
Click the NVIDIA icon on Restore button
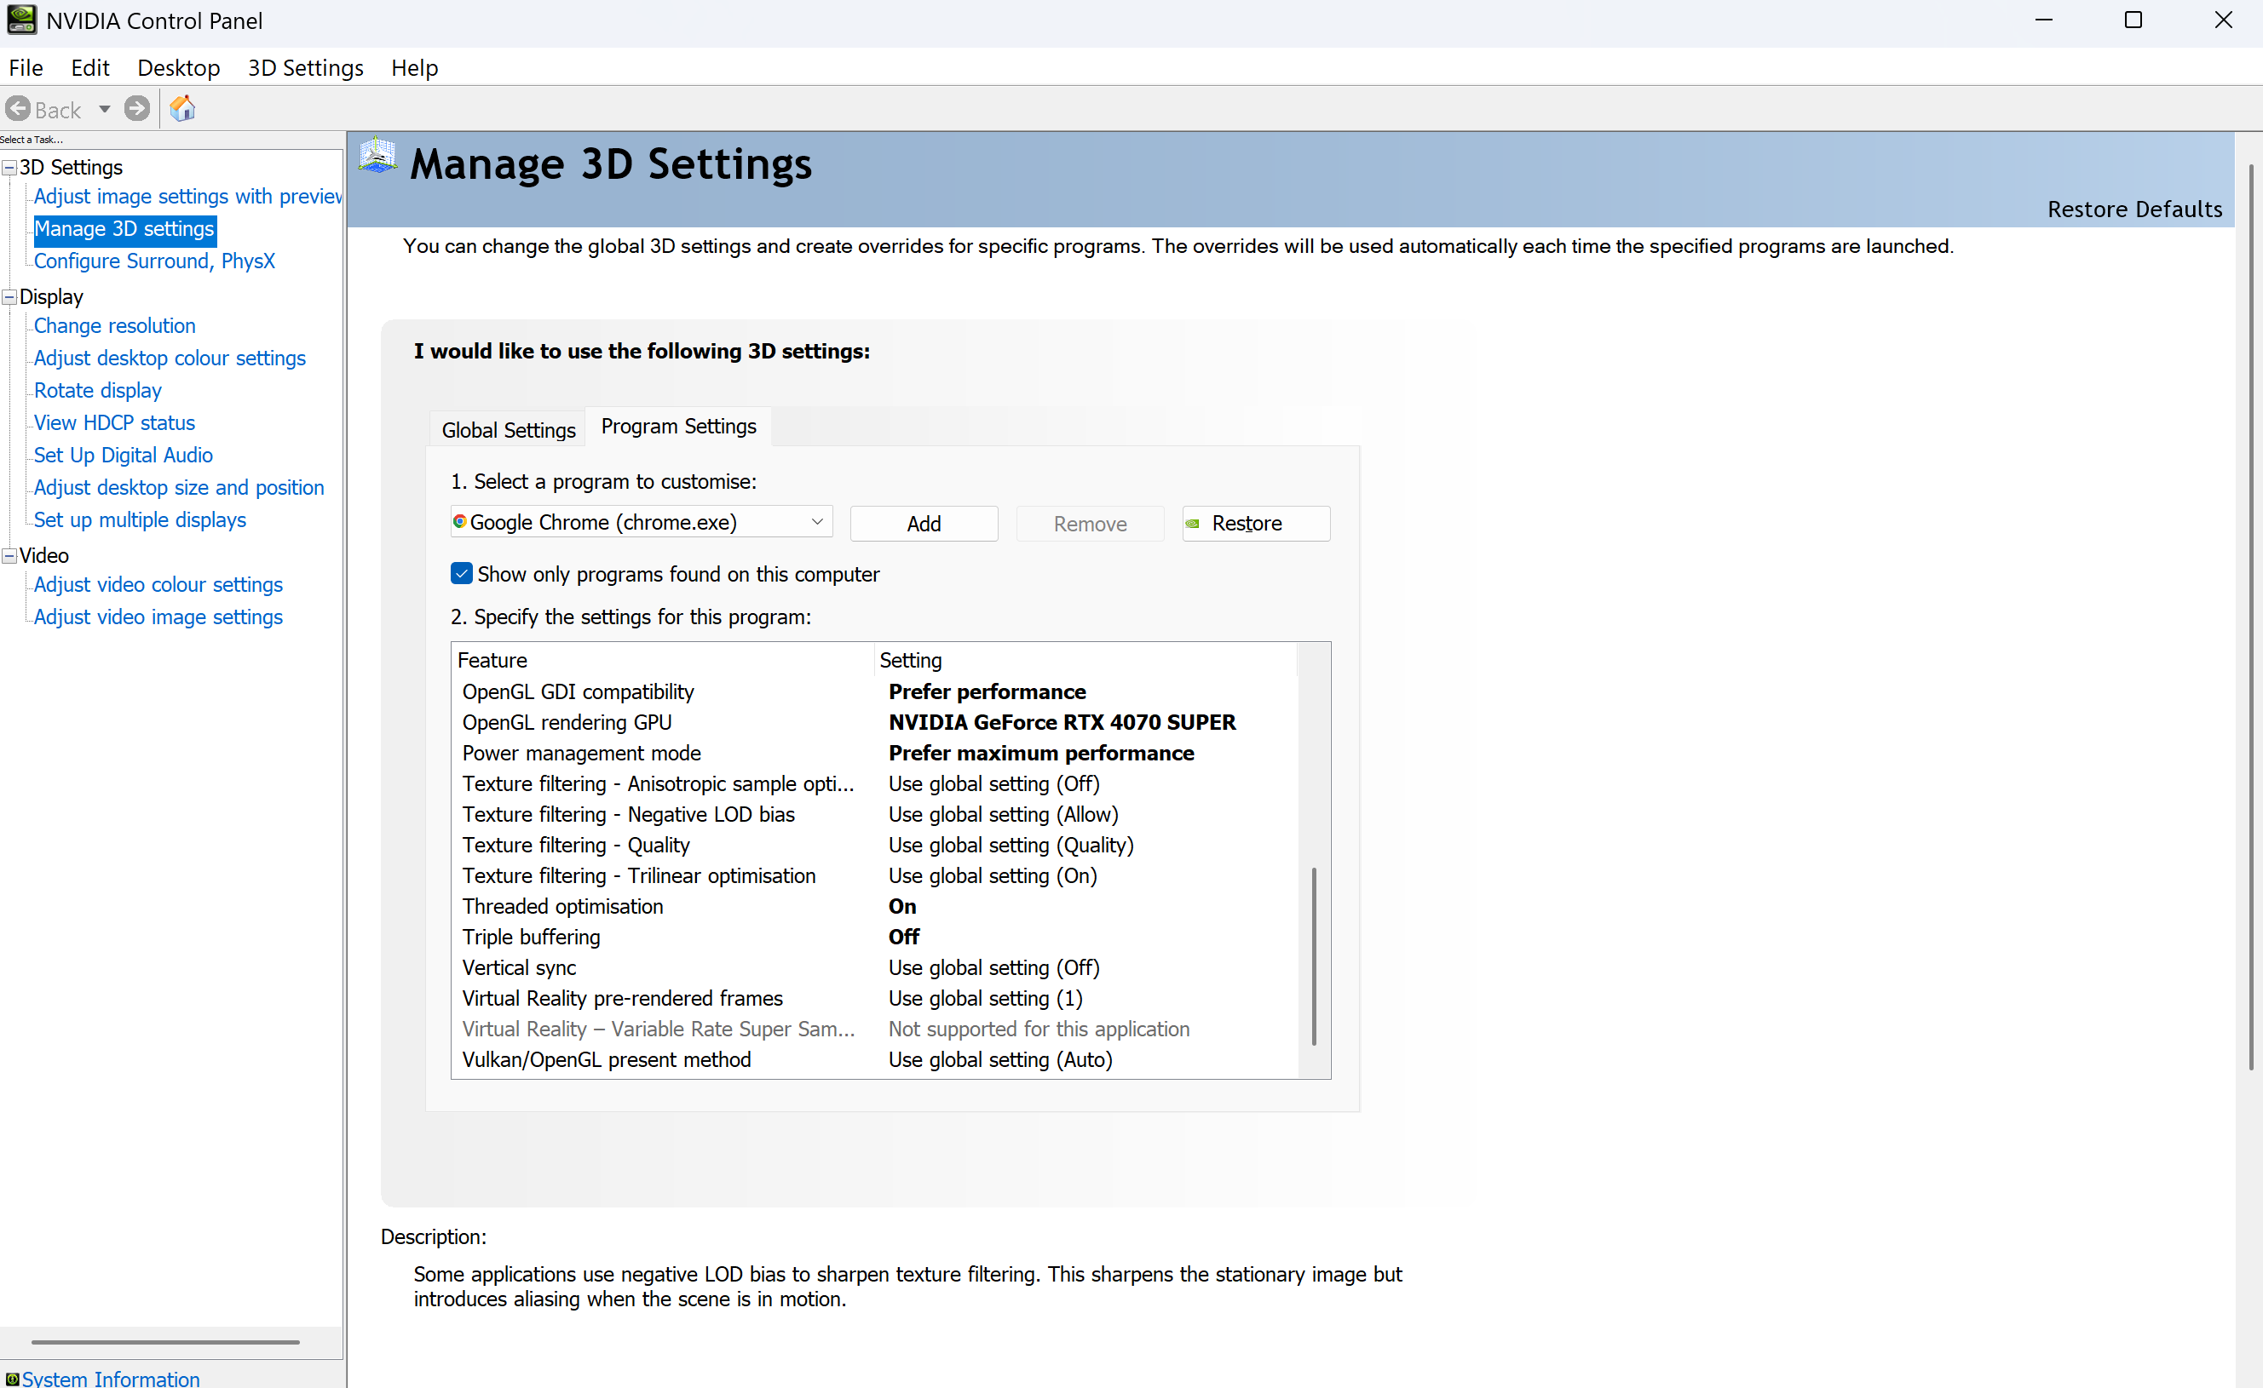click(x=1193, y=523)
